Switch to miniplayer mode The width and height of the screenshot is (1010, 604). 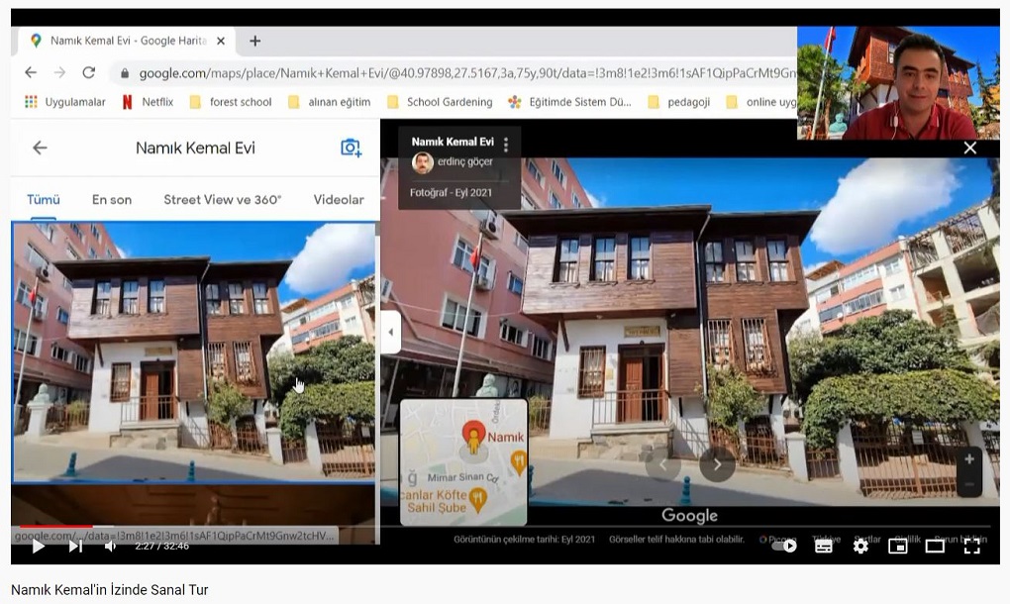click(898, 547)
